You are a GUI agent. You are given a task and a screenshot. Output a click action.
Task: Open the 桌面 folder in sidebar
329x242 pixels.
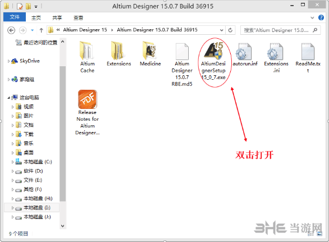pos(25,153)
